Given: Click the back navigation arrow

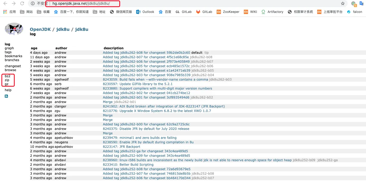Looking at the screenshot, I should tap(5, 4).
